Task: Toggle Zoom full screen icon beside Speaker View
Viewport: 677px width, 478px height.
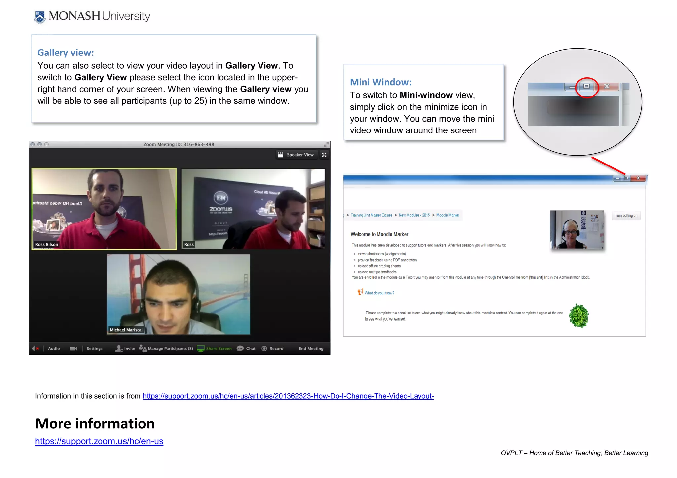Action: point(324,155)
